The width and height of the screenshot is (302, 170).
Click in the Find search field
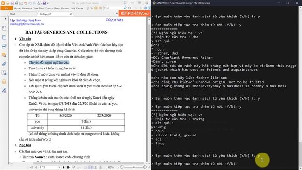(113, 8)
